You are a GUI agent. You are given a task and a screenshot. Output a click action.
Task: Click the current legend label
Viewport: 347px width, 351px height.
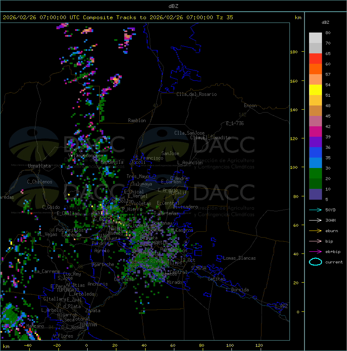pyautogui.click(x=334, y=262)
